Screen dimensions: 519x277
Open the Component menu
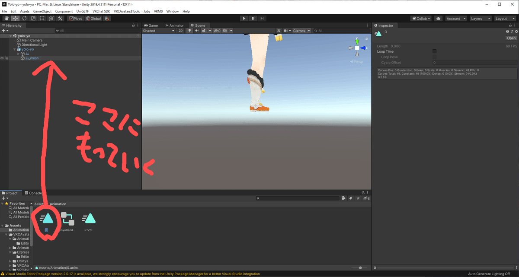coord(64,11)
